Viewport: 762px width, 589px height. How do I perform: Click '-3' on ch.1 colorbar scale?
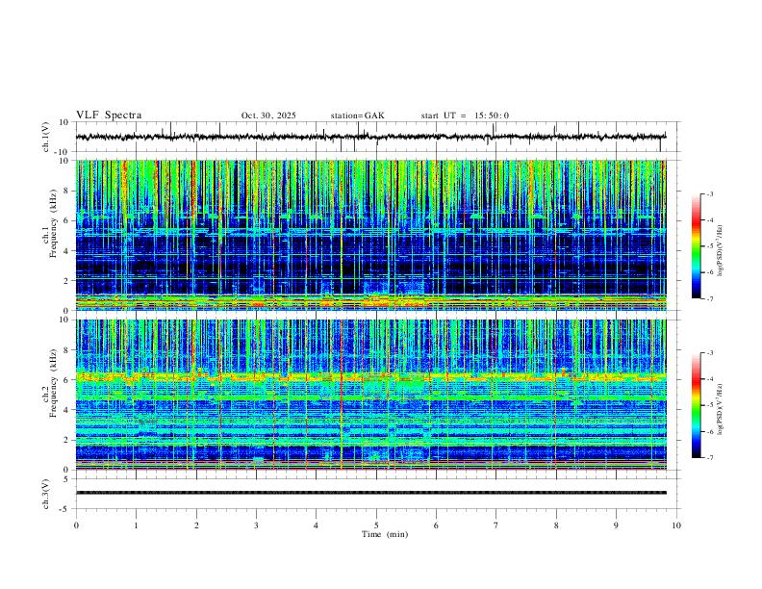pos(709,193)
